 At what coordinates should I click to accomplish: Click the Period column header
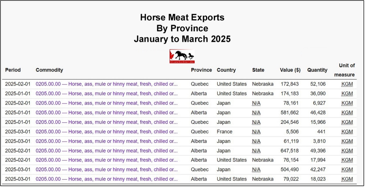(13, 70)
